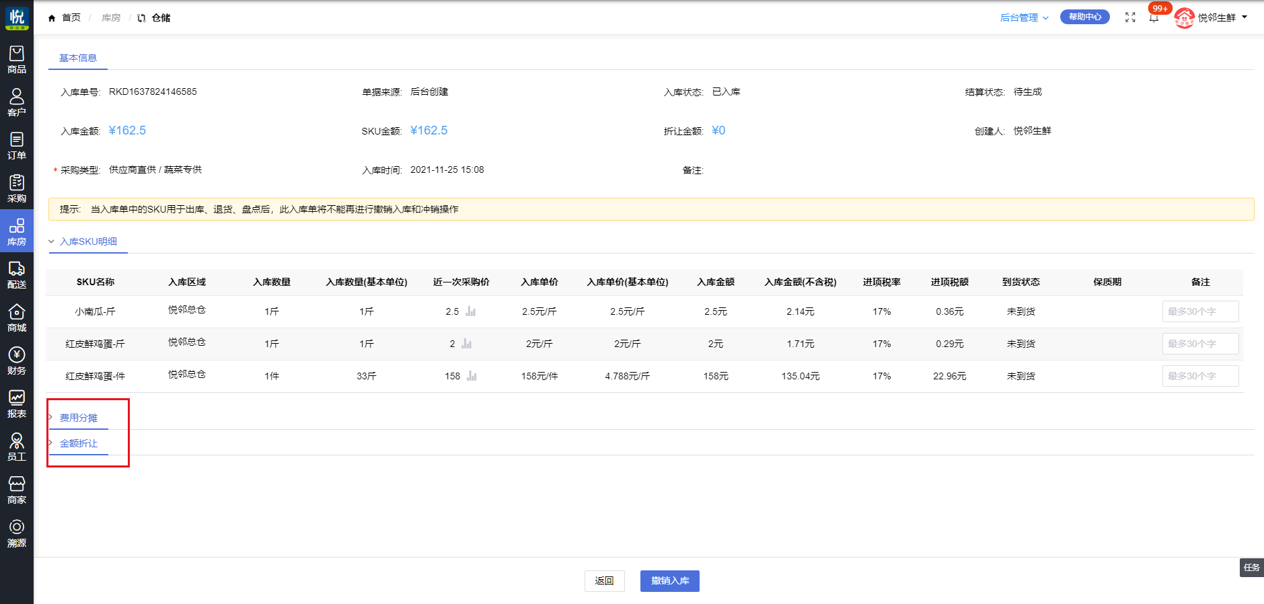The height and width of the screenshot is (604, 1264).
Task: Click the 入库区域 column header
Action: [187, 282]
